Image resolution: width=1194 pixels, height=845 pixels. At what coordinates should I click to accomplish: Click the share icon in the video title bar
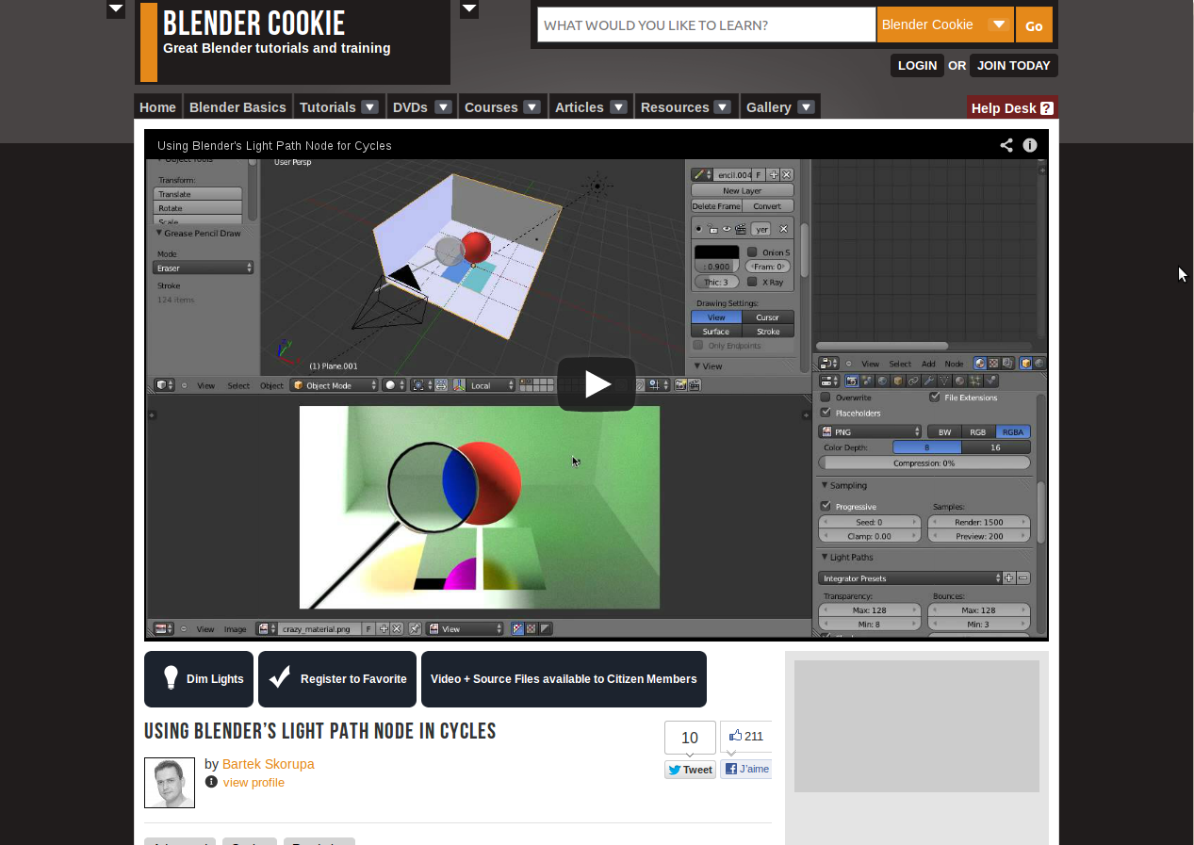[x=1006, y=145]
